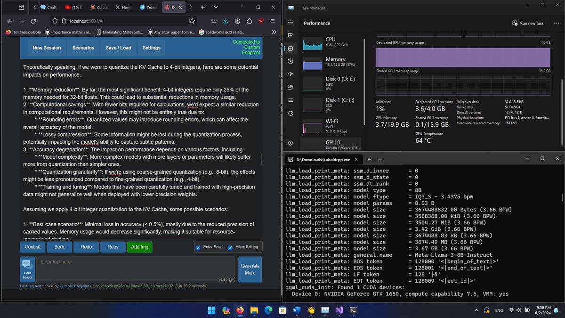Open the Firefox account icon
This screenshot has width=565, height=318.
[237, 21]
